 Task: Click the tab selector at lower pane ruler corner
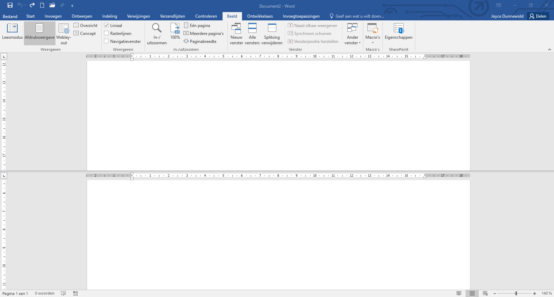click(4, 176)
